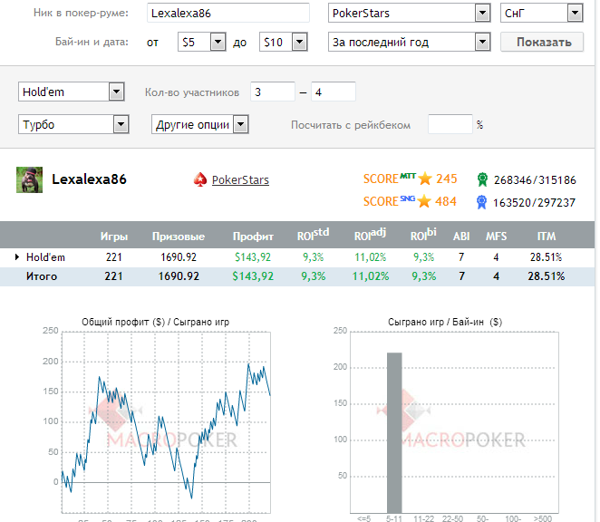Focus the nickname field containing Lexalexa86
The image size is (600, 522).
click(228, 13)
